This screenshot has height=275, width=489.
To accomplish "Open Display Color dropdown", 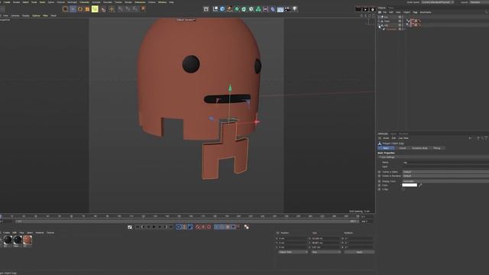I will point(445,181).
